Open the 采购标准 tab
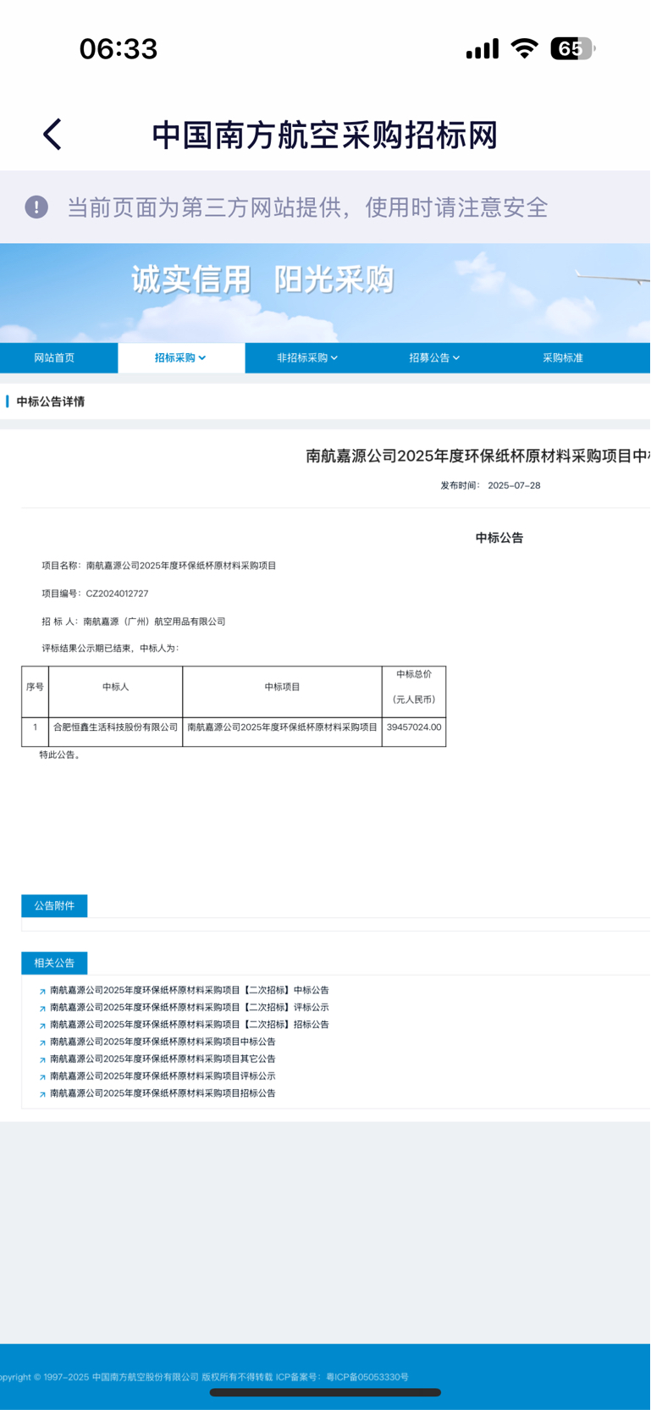Viewport: 651px width, 1410px height. click(563, 358)
